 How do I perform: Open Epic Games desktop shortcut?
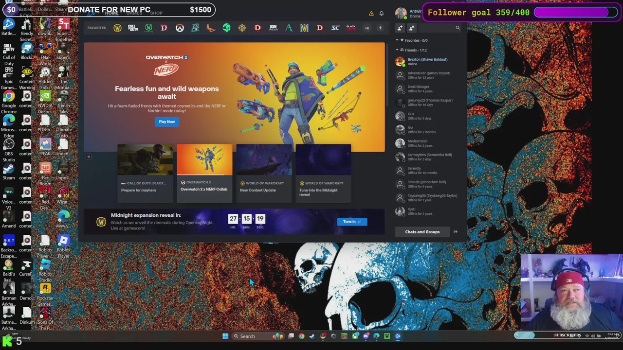pyautogui.click(x=9, y=78)
